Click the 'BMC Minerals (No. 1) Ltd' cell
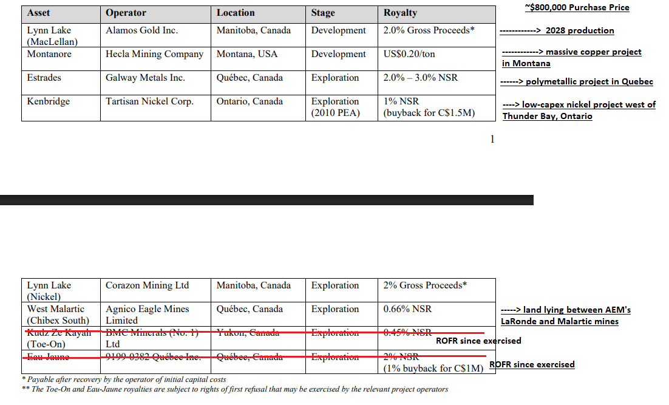669x405 pixels. [x=156, y=338]
